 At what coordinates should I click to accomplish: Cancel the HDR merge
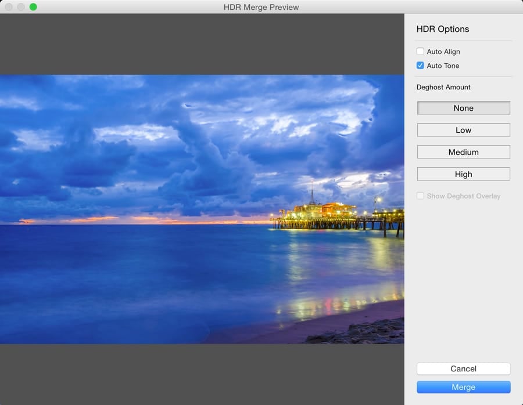tap(463, 368)
